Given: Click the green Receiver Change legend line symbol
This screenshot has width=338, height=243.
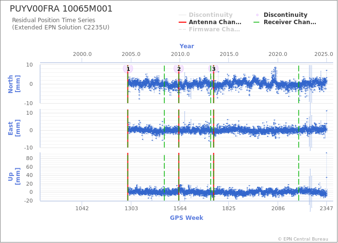Looking at the screenshot, I should coord(256,22).
